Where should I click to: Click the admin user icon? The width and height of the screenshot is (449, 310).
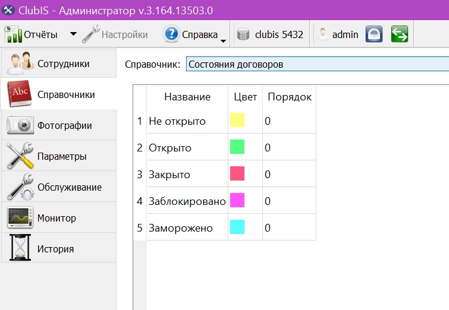(323, 34)
